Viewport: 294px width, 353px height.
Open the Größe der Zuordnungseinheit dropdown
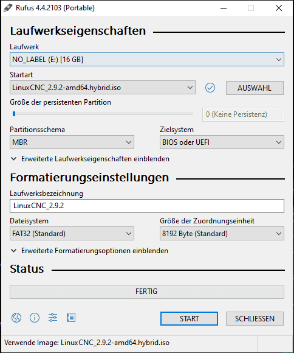(x=222, y=234)
